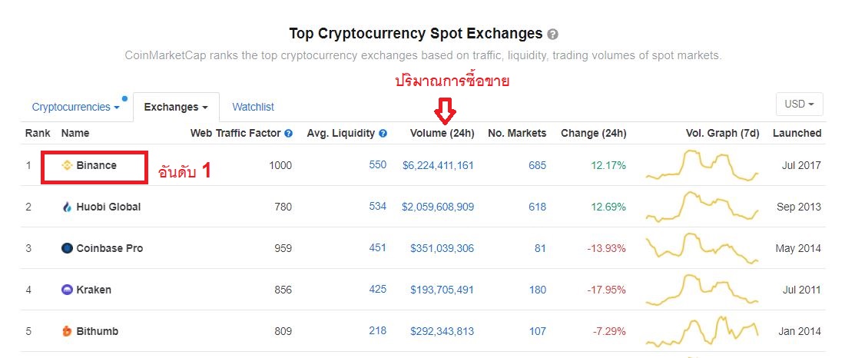Click Binance 7-day volume graph
This screenshot has height=358, width=855.
[702, 165]
